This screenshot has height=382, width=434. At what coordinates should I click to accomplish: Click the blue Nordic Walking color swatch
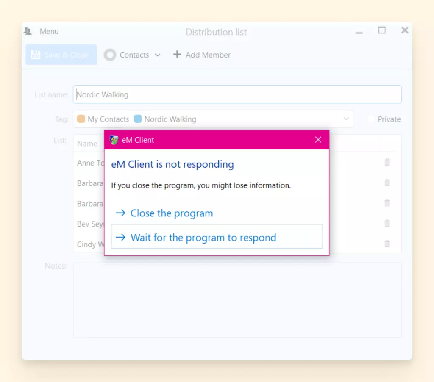pyautogui.click(x=138, y=119)
